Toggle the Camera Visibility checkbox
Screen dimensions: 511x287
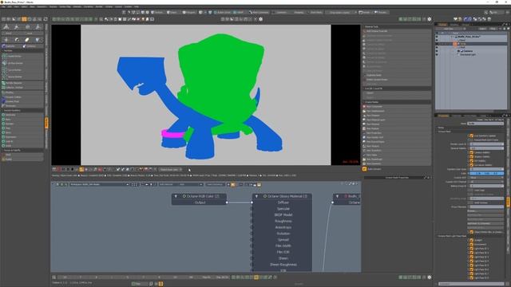[x=471, y=152]
